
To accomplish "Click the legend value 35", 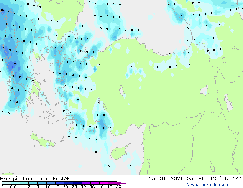I will click(x=92, y=186).
